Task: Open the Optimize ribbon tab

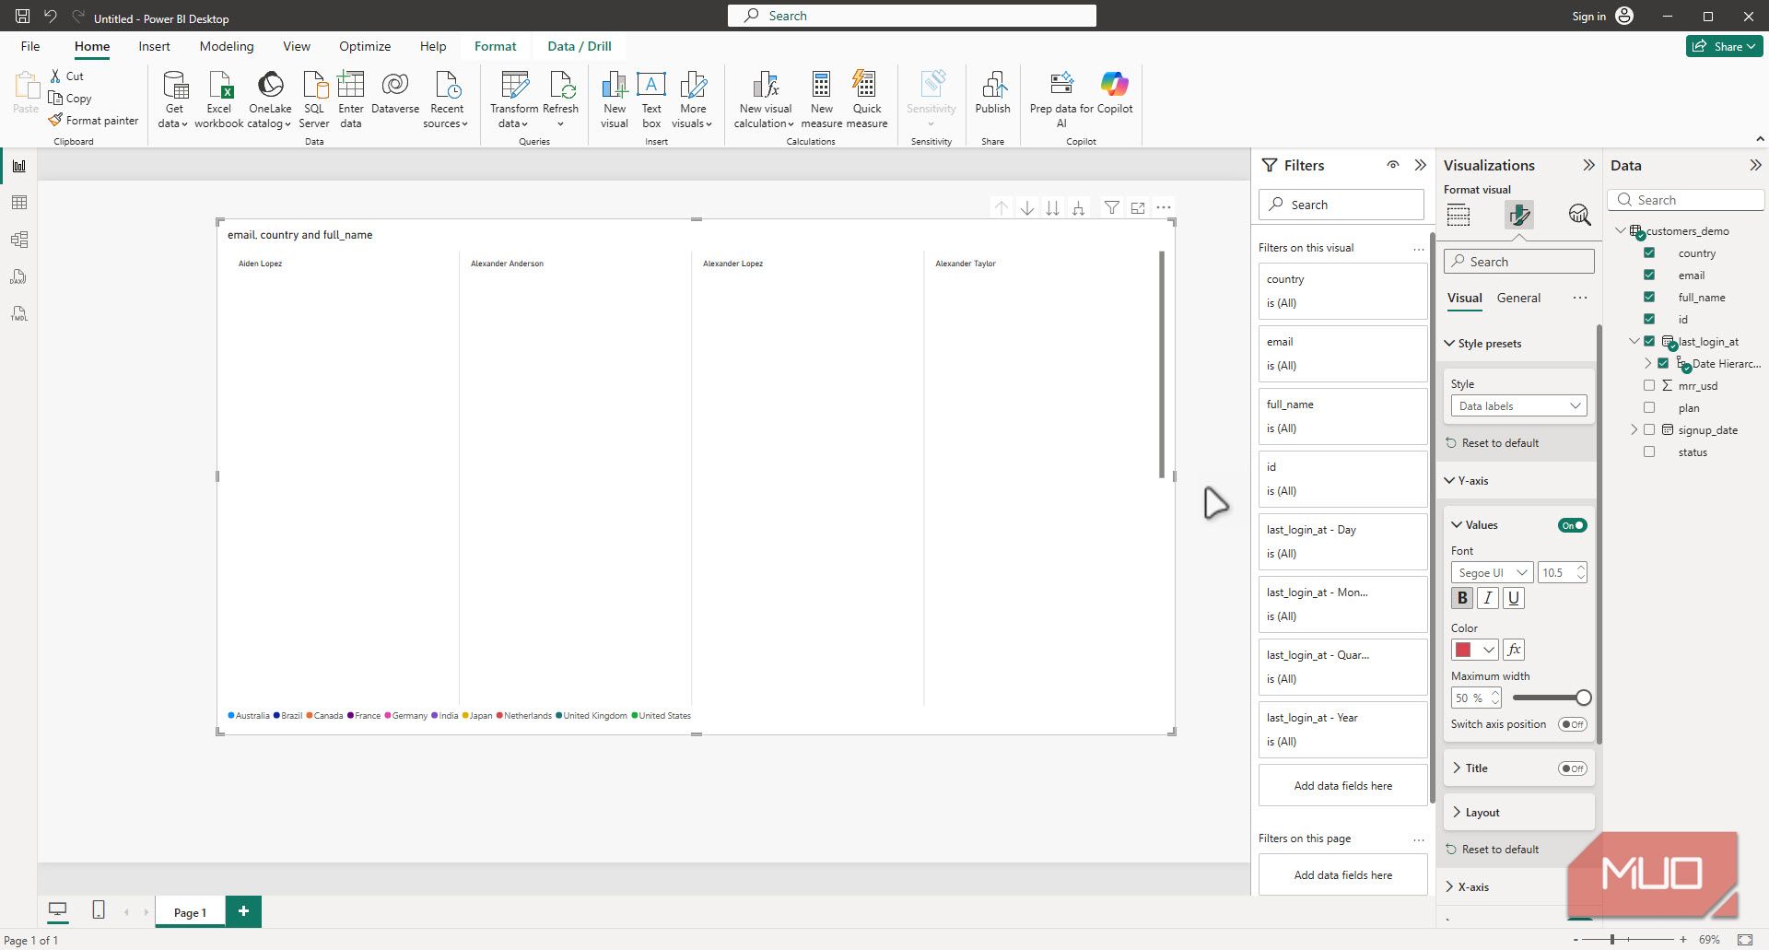Action: point(365,46)
